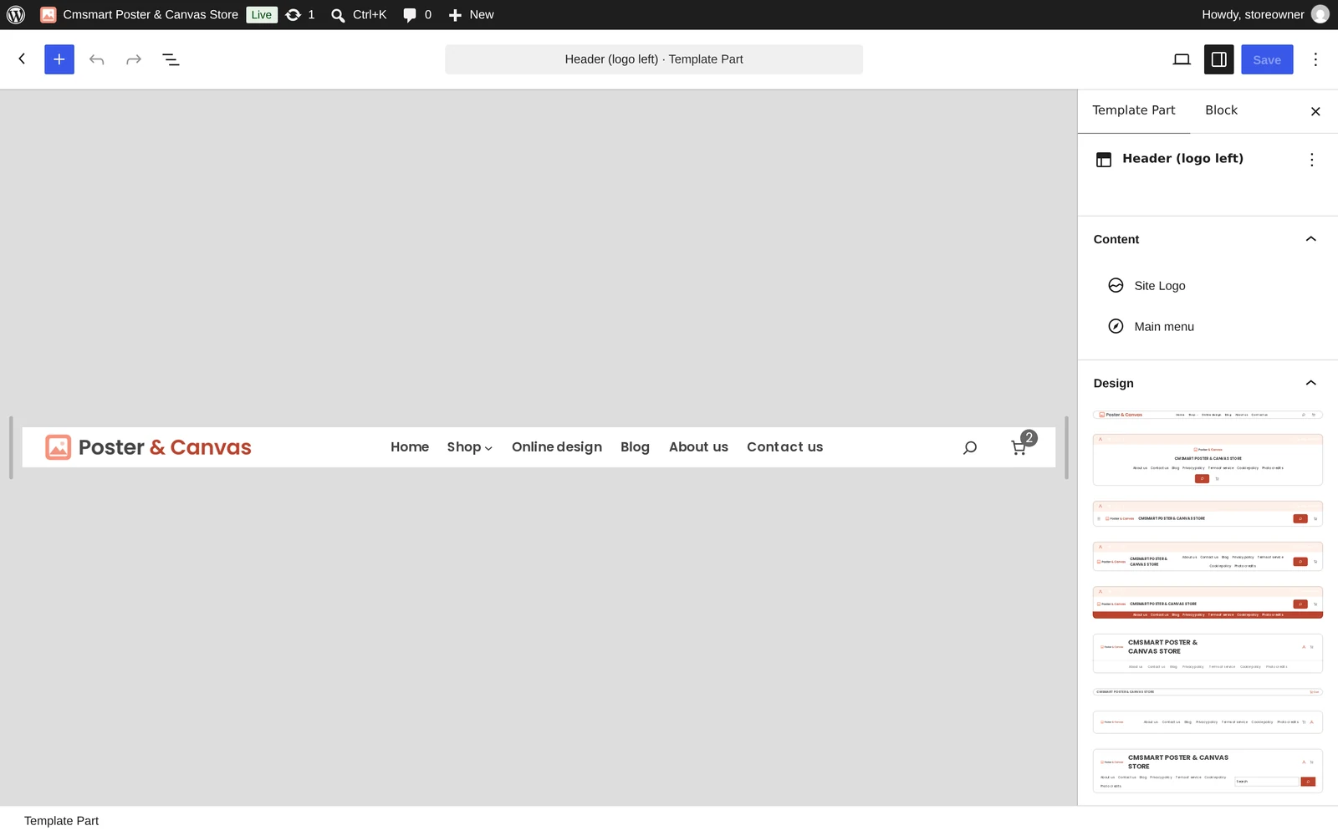1338x836 pixels.
Task: Click the Live status badge
Action: pos(262,14)
